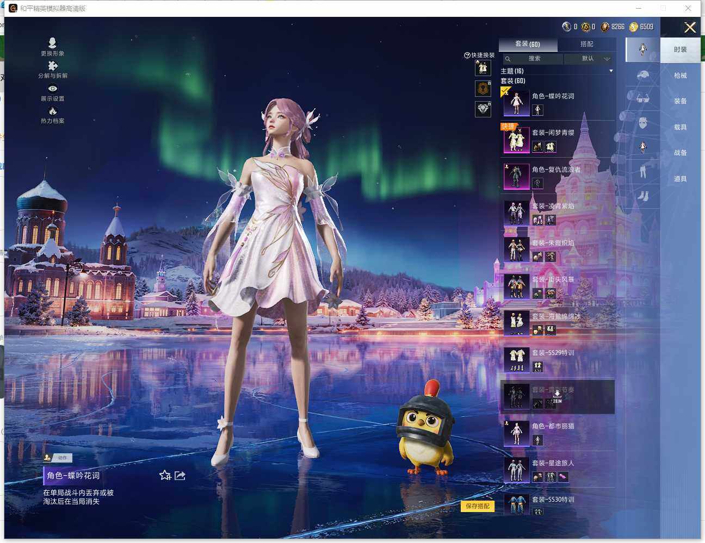
Task: Click the 更换形象 change avatar icon
Action: [52, 43]
